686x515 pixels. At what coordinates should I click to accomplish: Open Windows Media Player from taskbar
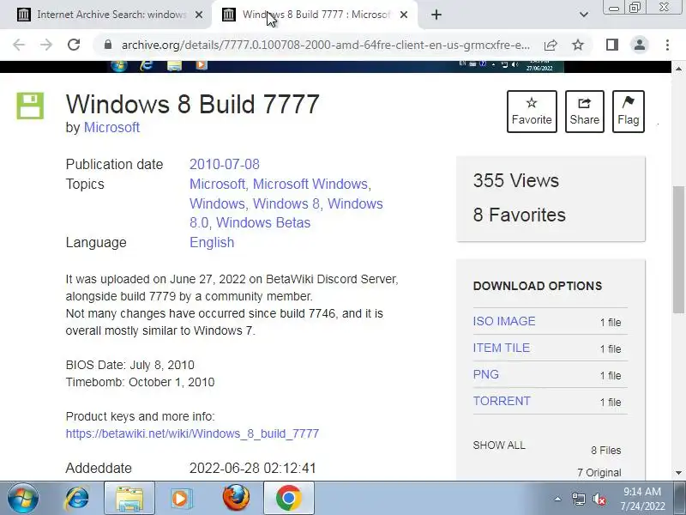click(x=180, y=498)
